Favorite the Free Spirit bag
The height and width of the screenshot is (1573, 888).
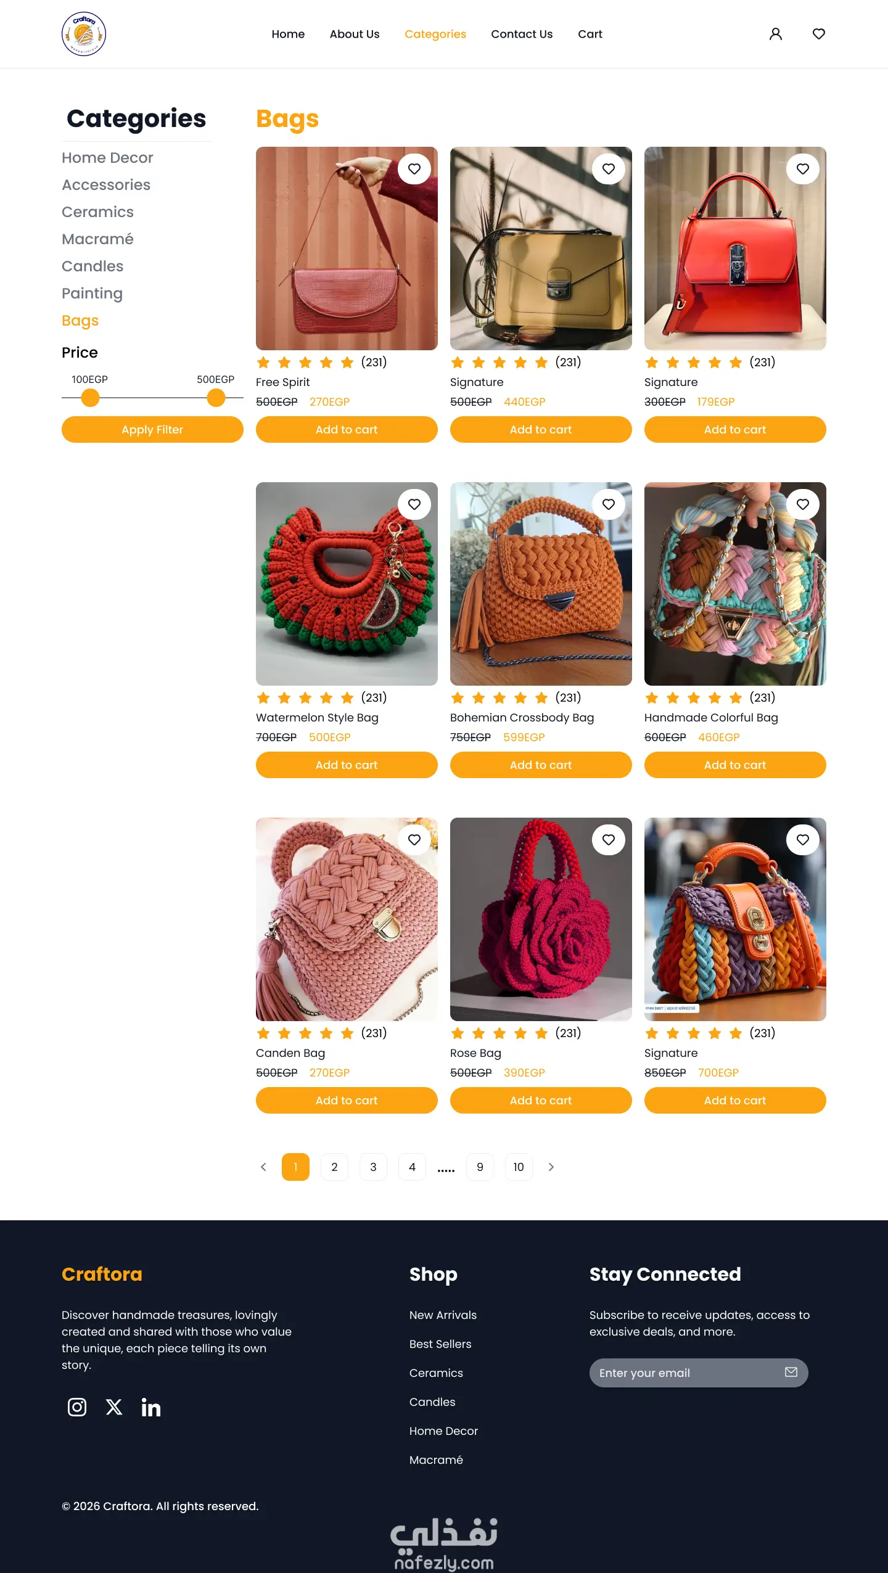[x=414, y=169]
